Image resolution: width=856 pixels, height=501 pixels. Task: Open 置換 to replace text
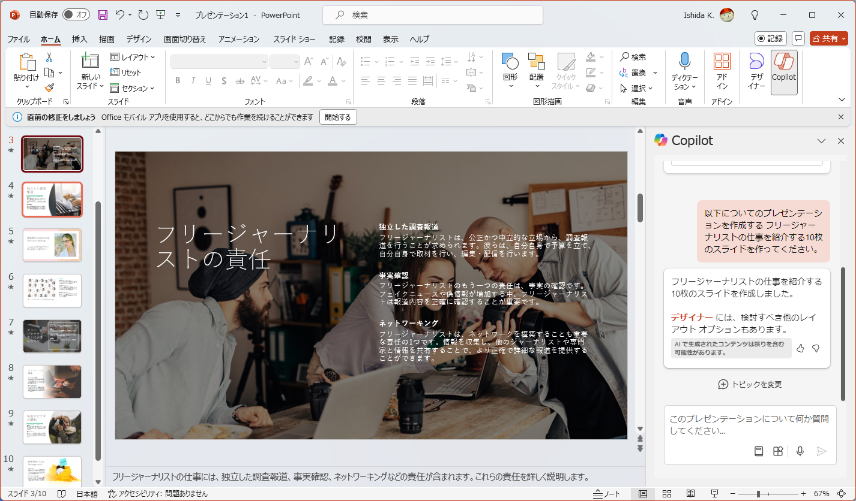(x=638, y=73)
